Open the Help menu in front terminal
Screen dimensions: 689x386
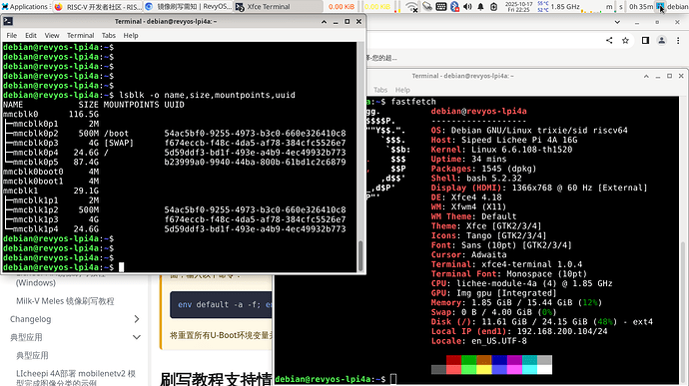pyautogui.click(x=131, y=35)
